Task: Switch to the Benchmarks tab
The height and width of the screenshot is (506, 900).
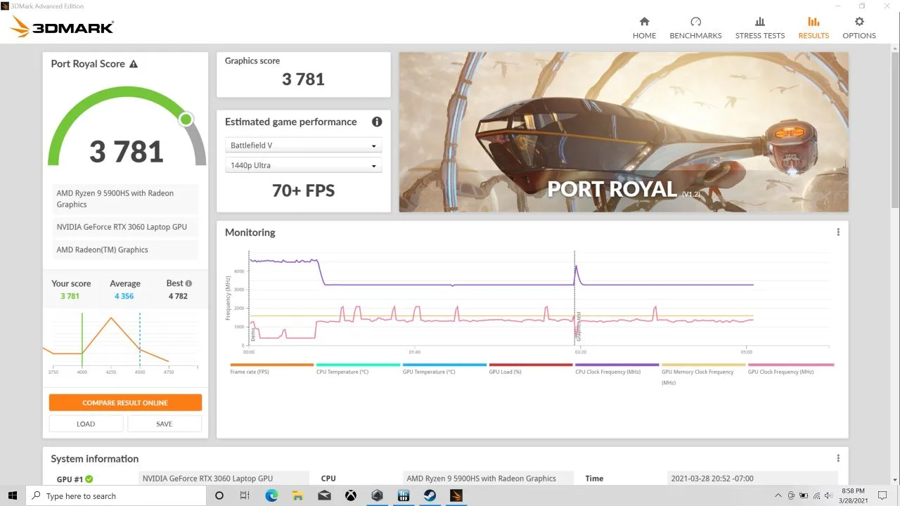Action: (695, 28)
